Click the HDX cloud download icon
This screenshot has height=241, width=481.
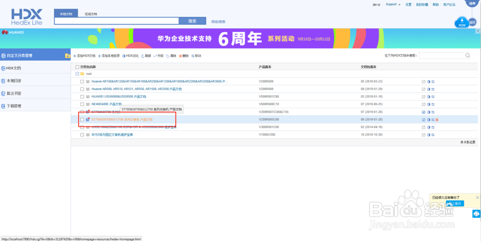[x=462, y=23]
